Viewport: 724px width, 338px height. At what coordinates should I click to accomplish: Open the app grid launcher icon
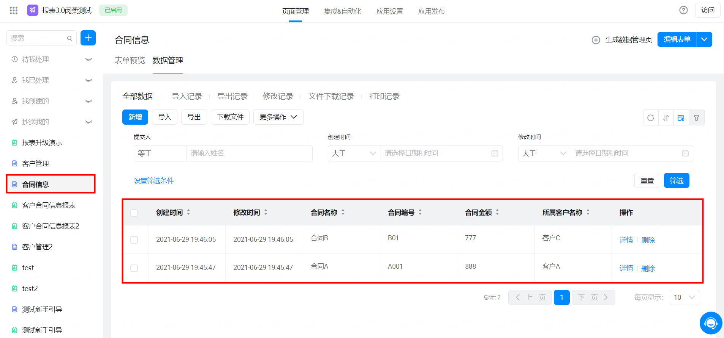(x=14, y=10)
